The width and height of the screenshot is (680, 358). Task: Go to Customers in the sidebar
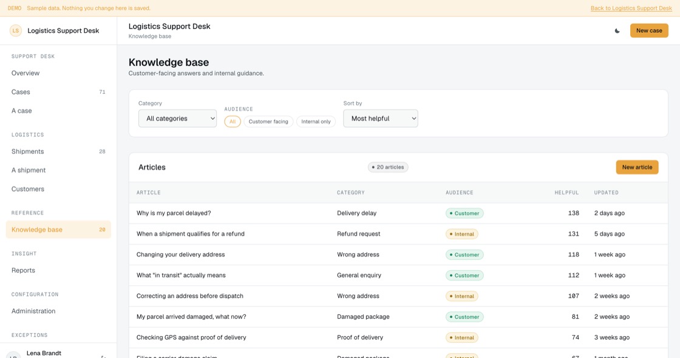click(58, 189)
